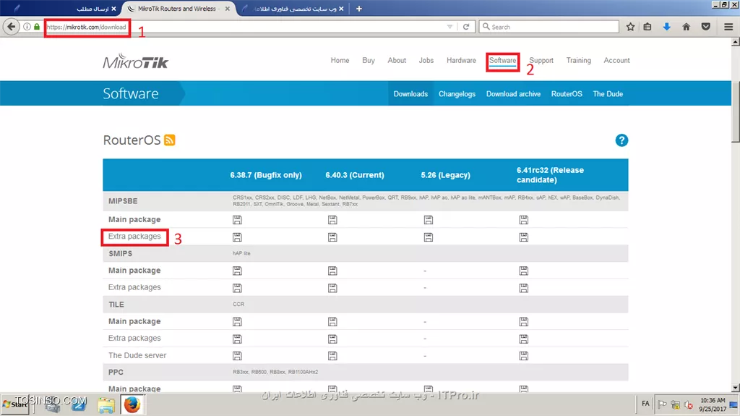
Task: Download MIPSBE Extra packages 6.38.7 Bugfix
Action: (x=237, y=237)
